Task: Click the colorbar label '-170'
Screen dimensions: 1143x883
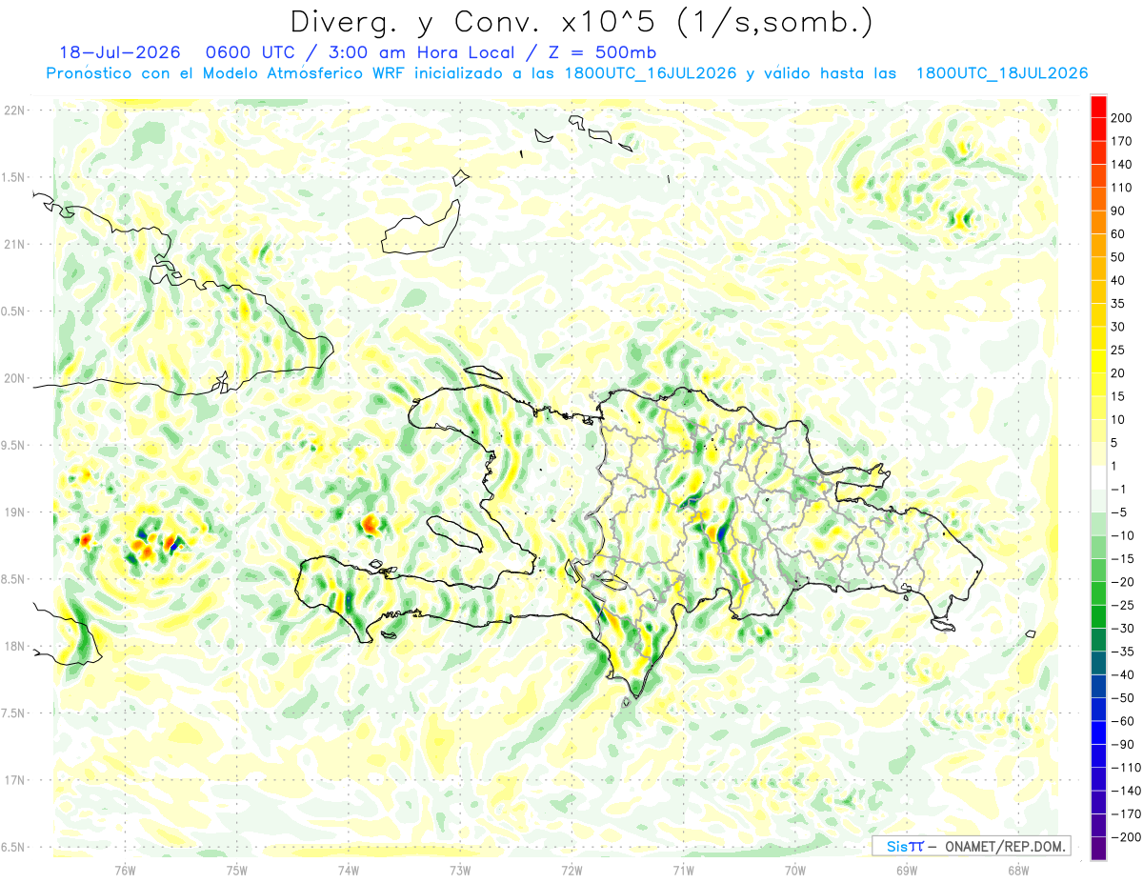Action: pos(1127,813)
